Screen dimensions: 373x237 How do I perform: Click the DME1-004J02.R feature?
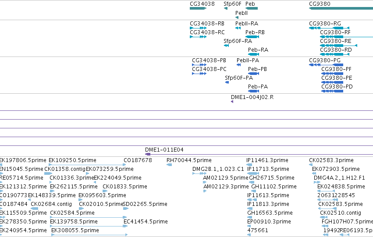232,102
